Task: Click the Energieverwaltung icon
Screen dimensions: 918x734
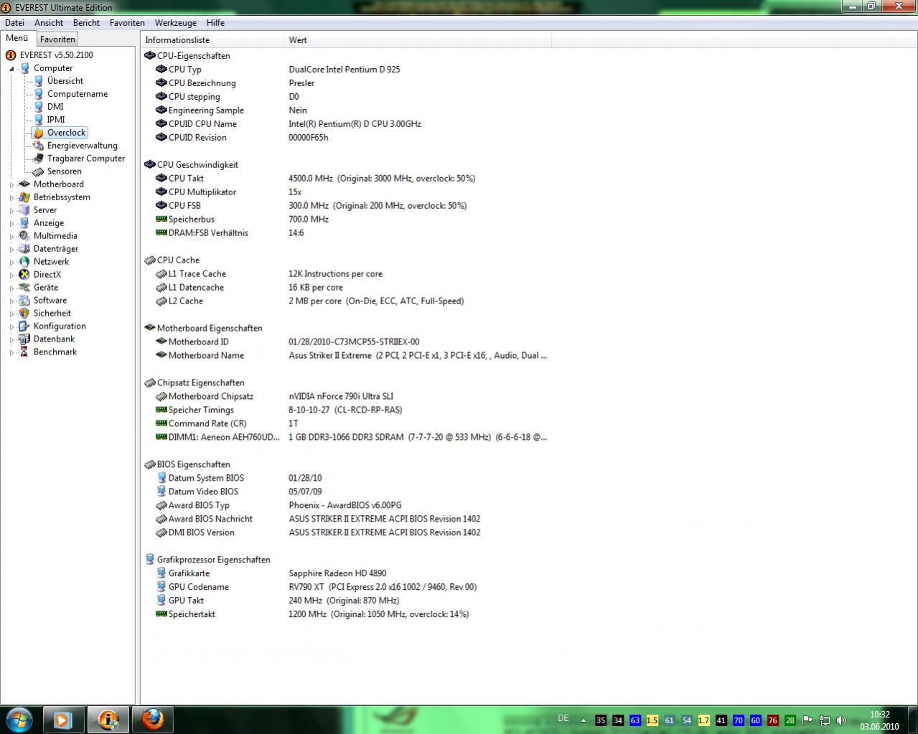Action: [x=38, y=146]
